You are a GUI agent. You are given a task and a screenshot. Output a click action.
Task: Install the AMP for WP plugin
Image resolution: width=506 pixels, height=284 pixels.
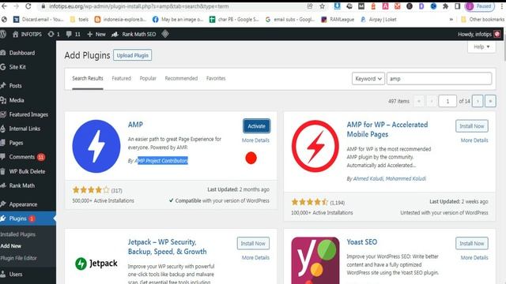coord(472,126)
